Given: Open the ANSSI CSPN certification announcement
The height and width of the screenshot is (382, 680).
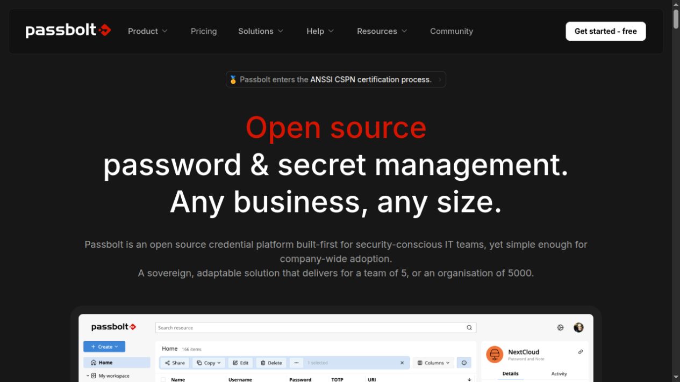Looking at the screenshot, I should (x=336, y=79).
